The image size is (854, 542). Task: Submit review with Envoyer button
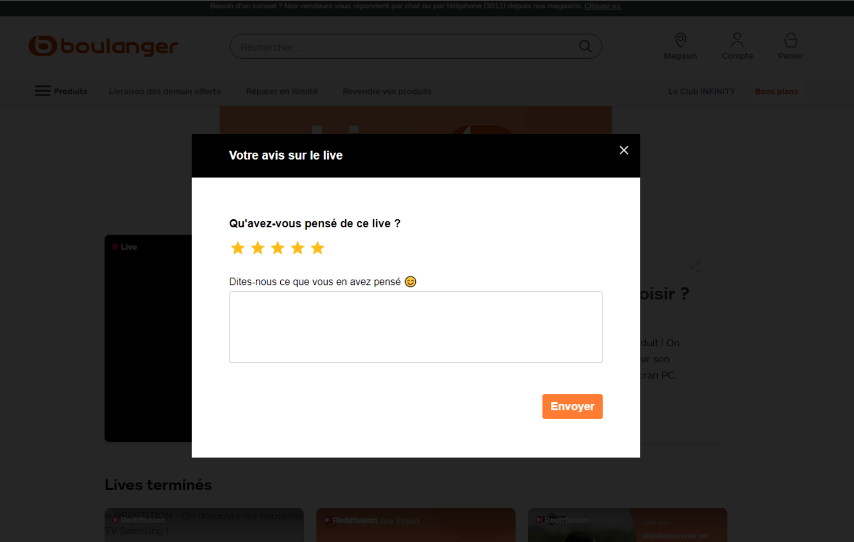[x=572, y=407]
